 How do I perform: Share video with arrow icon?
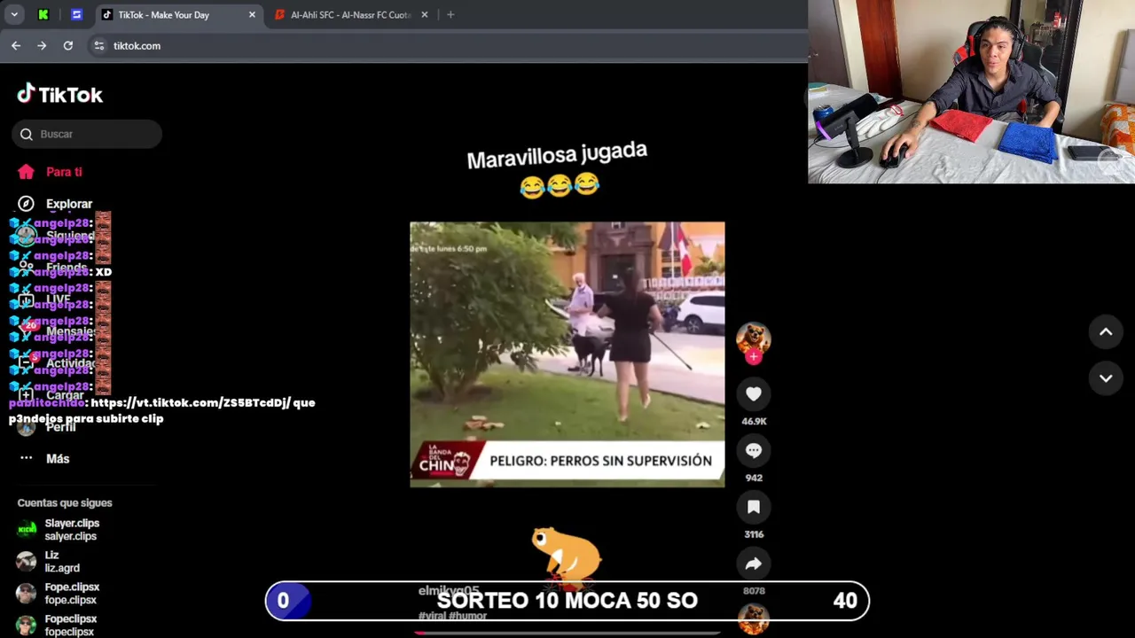pos(754,564)
